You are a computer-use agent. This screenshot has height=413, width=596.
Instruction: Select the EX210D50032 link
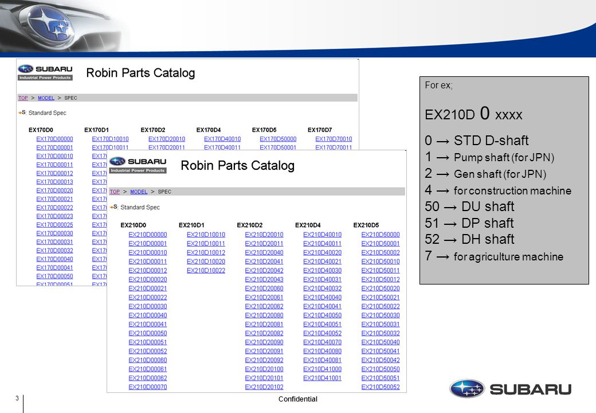click(x=381, y=333)
